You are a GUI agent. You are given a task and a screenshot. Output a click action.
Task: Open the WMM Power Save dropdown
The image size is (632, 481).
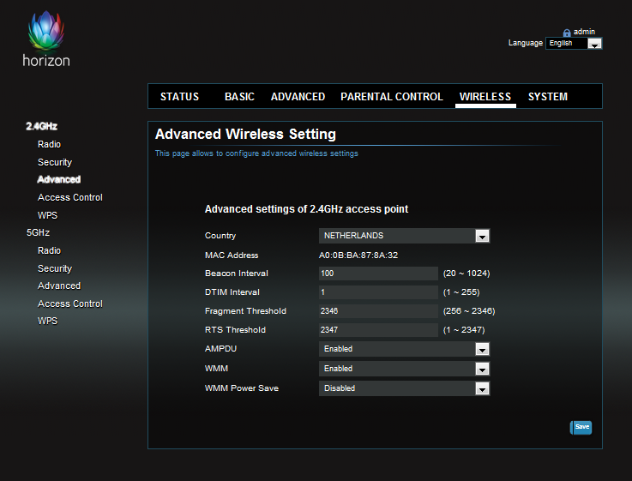404,388
